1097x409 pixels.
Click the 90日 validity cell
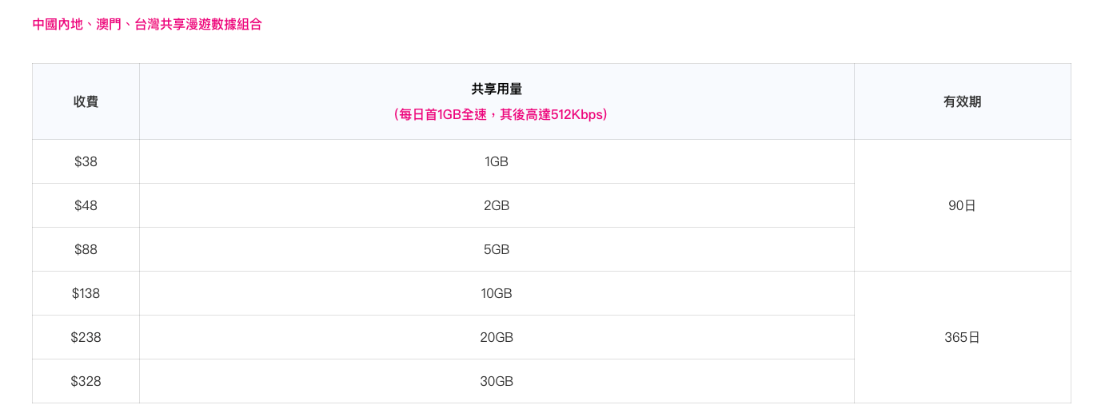tap(962, 205)
